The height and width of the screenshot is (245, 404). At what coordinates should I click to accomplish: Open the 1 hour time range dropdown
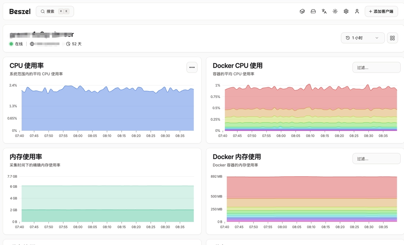(x=363, y=38)
